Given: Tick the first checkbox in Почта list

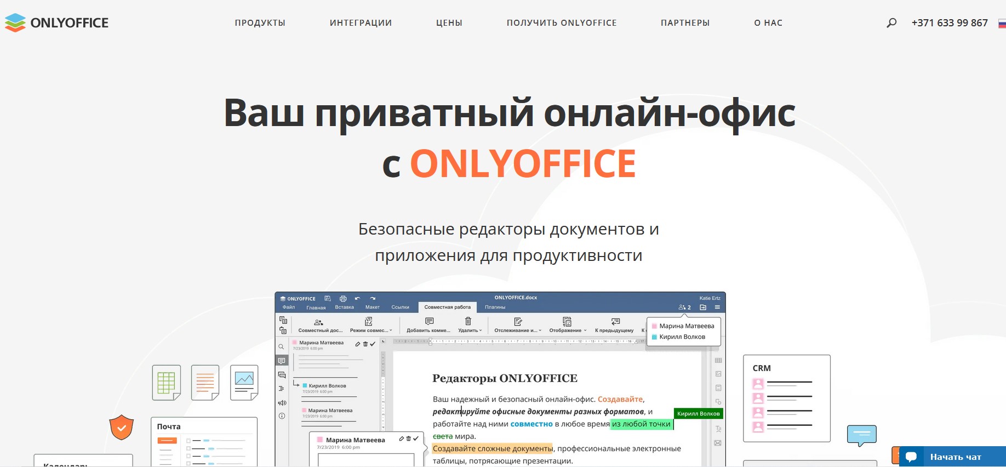Looking at the screenshot, I should pyautogui.click(x=188, y=441).
